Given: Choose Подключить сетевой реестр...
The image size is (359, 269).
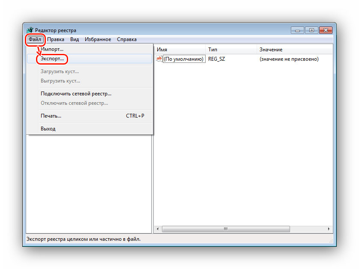Looking at the screenshot, I should tap(76, 94).
